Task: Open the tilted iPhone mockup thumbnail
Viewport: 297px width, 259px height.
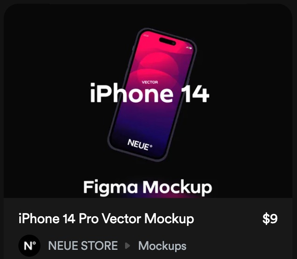Action: (x=152, y=95)
